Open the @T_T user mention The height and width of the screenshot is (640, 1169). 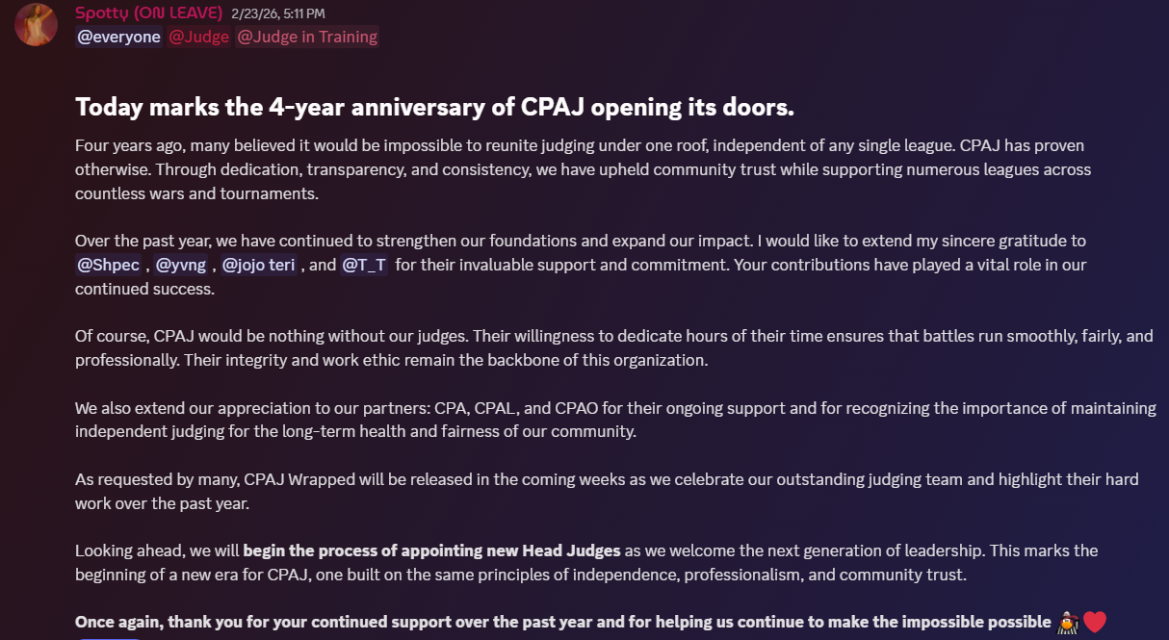365,264
